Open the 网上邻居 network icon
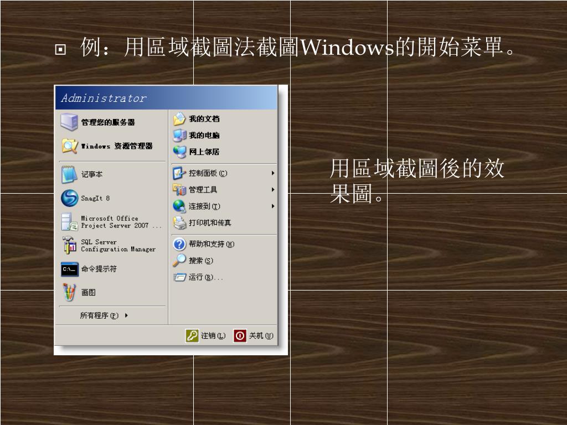Viewport: 567px width, 425px height. tap(179, 152)
